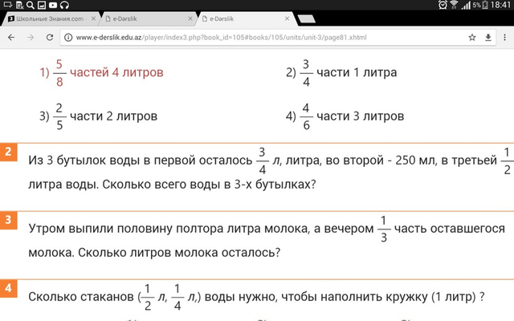Tap the YouTube icon in status bar
This screenshot has height=321, width=514.
53,5
